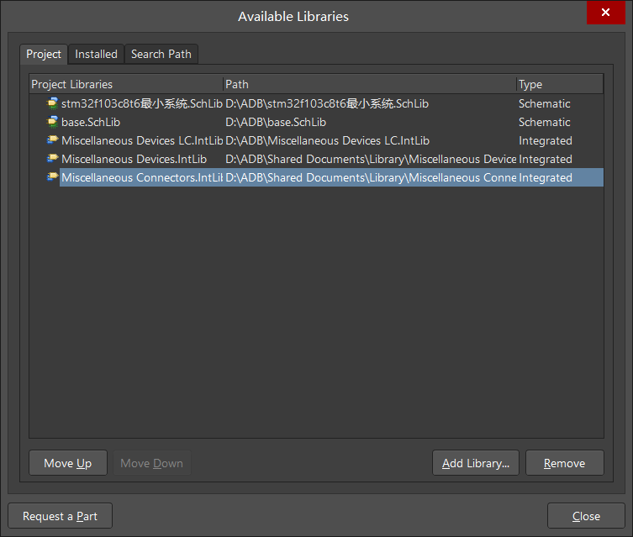Click the icon next to stm32f103c8t6最小系统.SchLib

tap(52, 103)
